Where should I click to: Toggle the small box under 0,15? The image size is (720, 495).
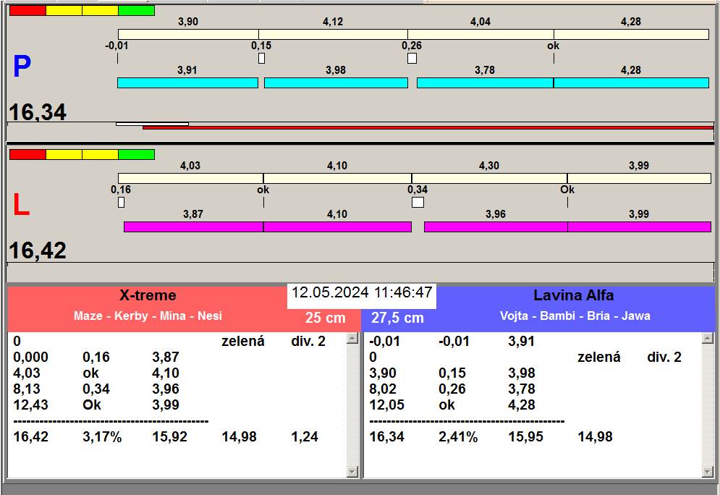point(261,58)
